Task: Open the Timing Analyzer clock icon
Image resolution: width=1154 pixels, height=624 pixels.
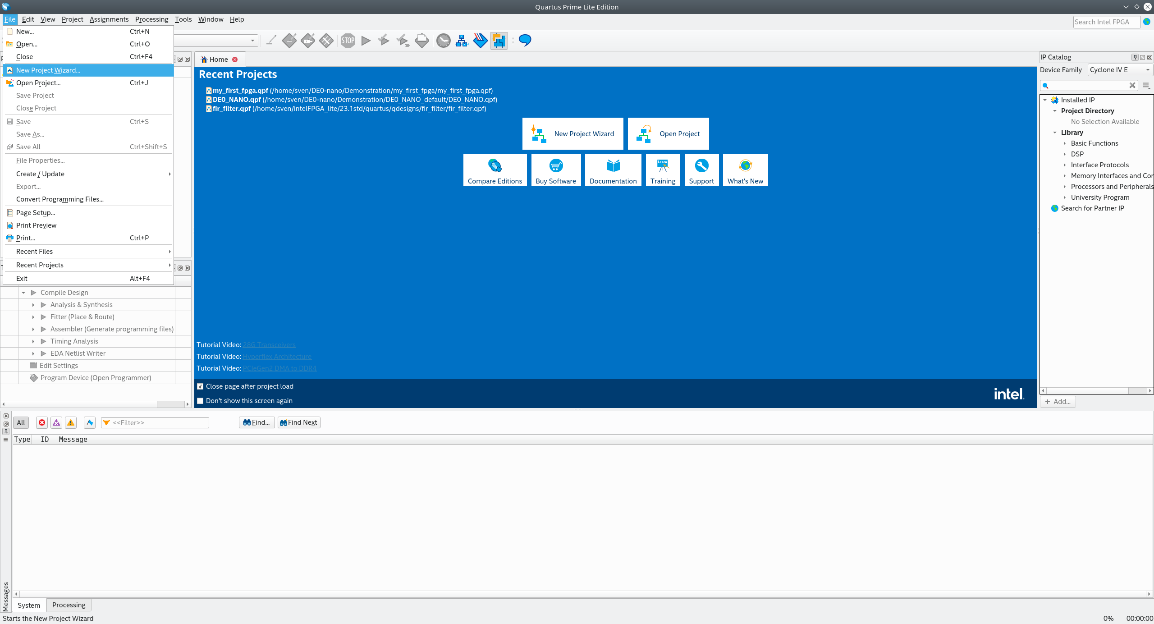Action: point(444,41)
